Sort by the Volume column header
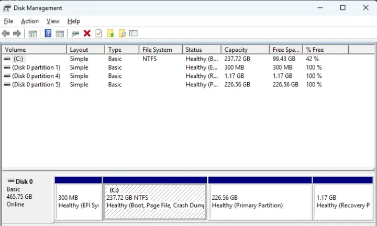Screen dimensions: 377x226 pyautogui.click(x=35, y=50)
